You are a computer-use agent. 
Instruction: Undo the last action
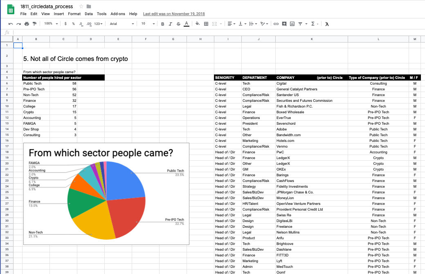[x=11, y=24]
